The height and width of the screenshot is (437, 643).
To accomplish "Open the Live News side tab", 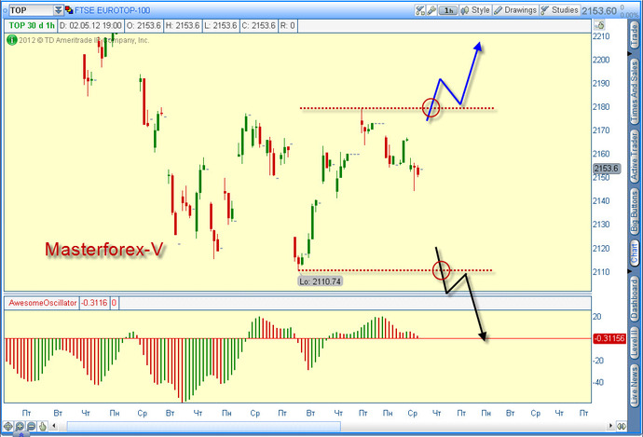I will click(x=634, y=386).
